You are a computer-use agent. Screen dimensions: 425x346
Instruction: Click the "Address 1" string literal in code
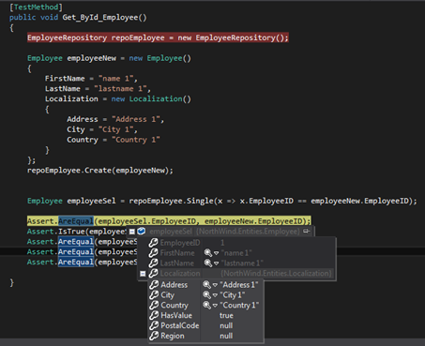[136, 119]
